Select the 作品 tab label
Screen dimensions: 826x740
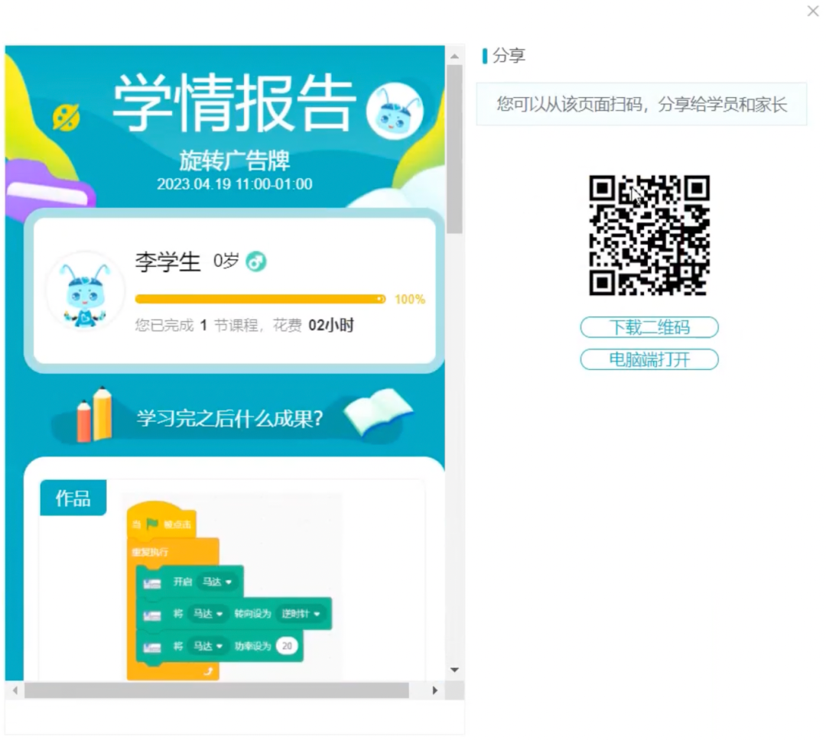[x=73, y=498]
